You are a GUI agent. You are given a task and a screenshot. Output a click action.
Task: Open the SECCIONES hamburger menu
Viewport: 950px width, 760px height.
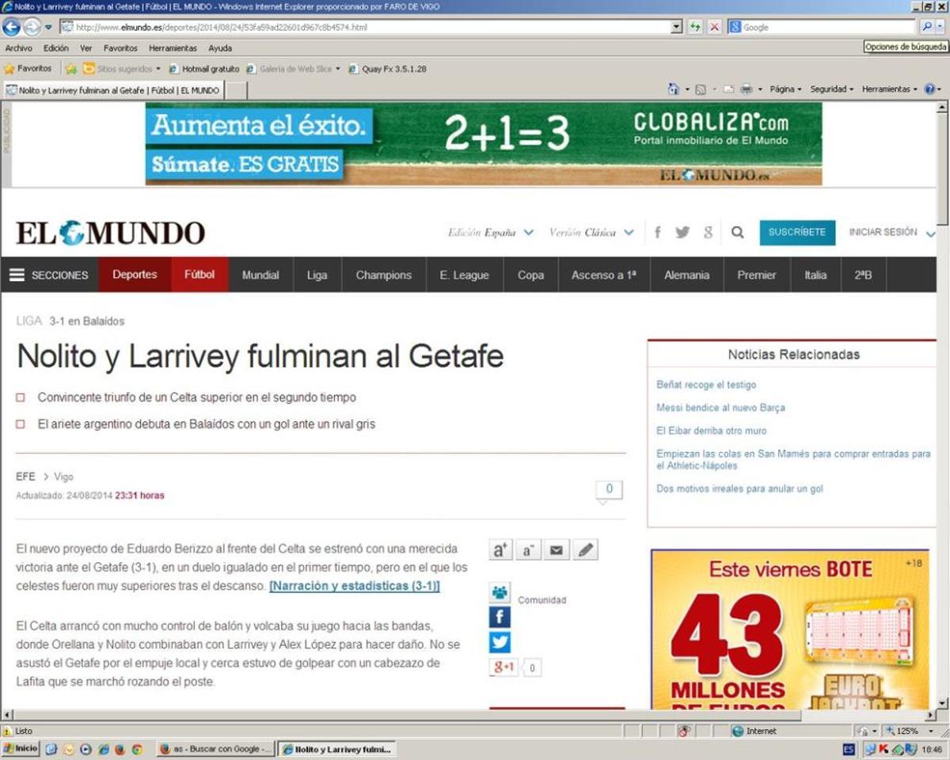click(x=49, y=275)
